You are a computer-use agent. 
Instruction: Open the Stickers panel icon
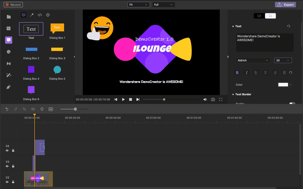coord(8,52)
